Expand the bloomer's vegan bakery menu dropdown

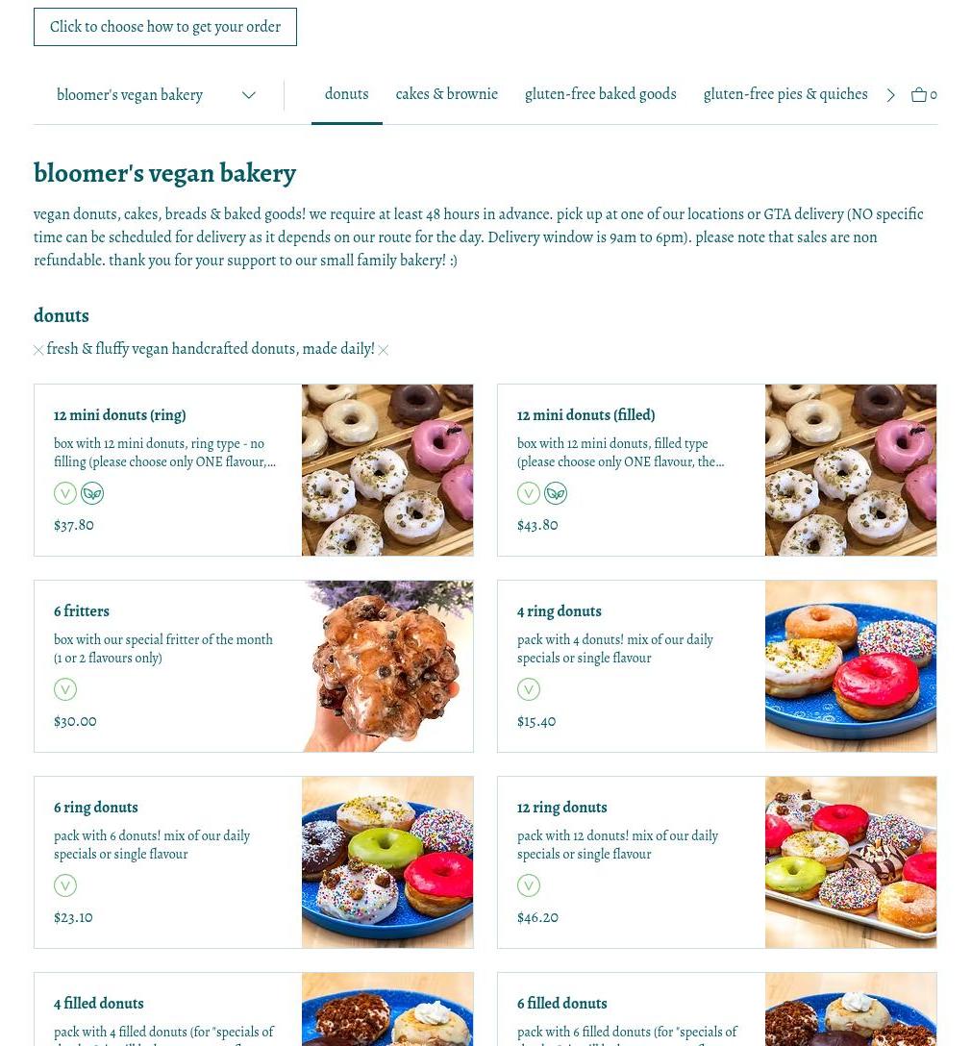(x=156, y=95)
